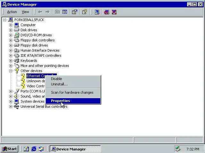This screenshot has width=205, height=153.
Task: Open Outlook Express quick launch icon
Action: click(41, 149)
